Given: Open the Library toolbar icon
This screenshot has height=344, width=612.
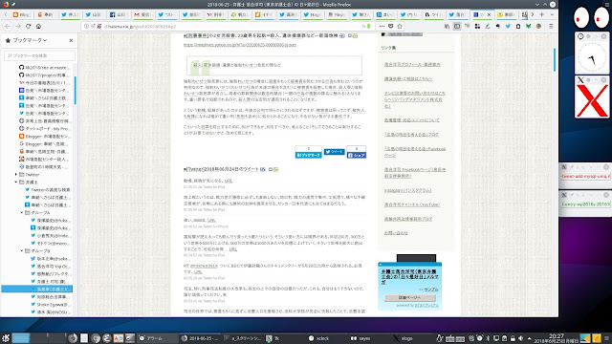Looking at the screenshot, I should coord(447,26).
